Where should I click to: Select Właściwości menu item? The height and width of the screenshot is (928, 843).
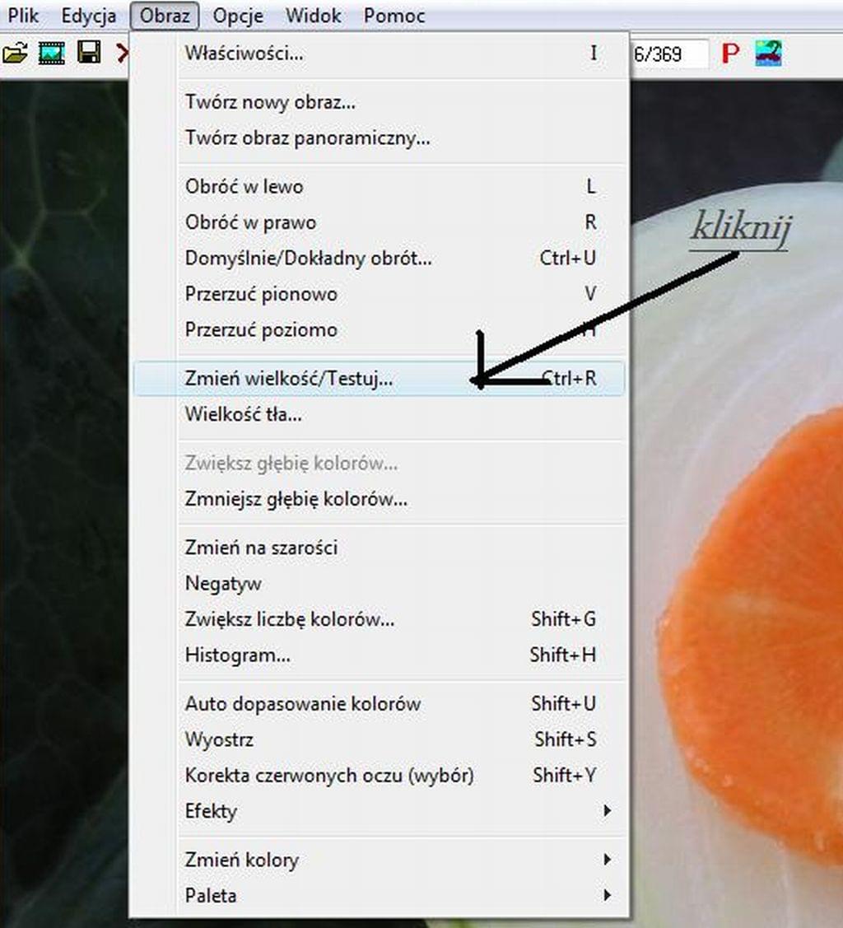point(379,54)
